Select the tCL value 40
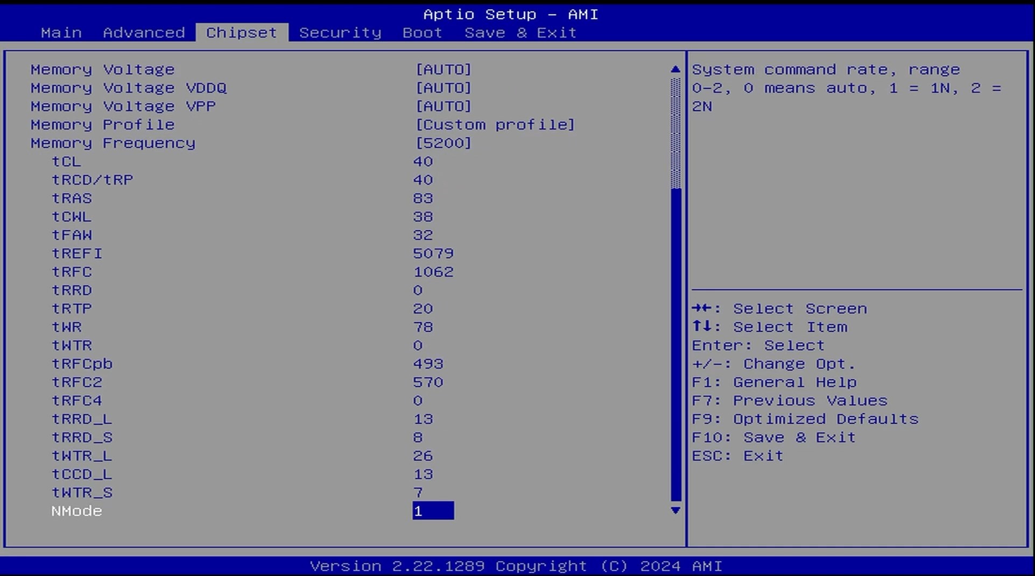Image resolution: width=1035 pixels, height=576 pixels. pos(423,162)
